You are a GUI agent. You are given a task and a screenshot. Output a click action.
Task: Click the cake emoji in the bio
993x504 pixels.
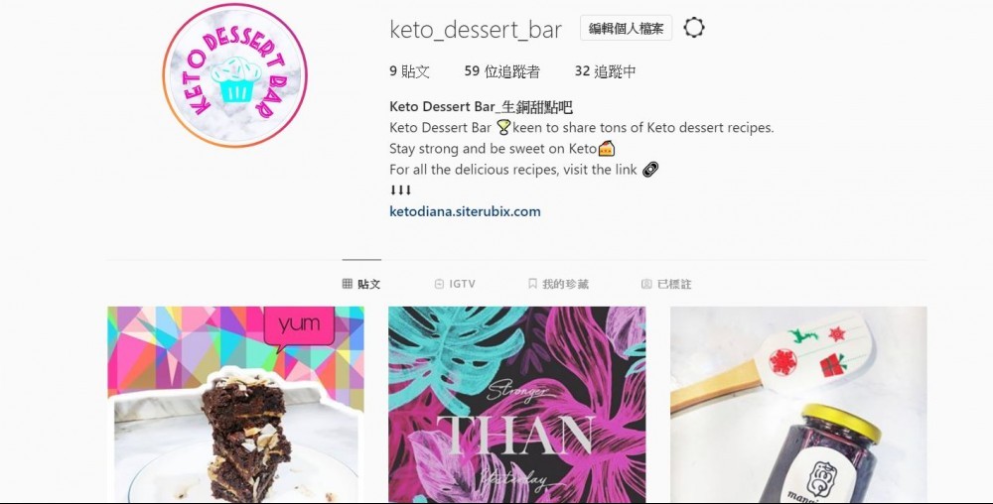(606, 149)
